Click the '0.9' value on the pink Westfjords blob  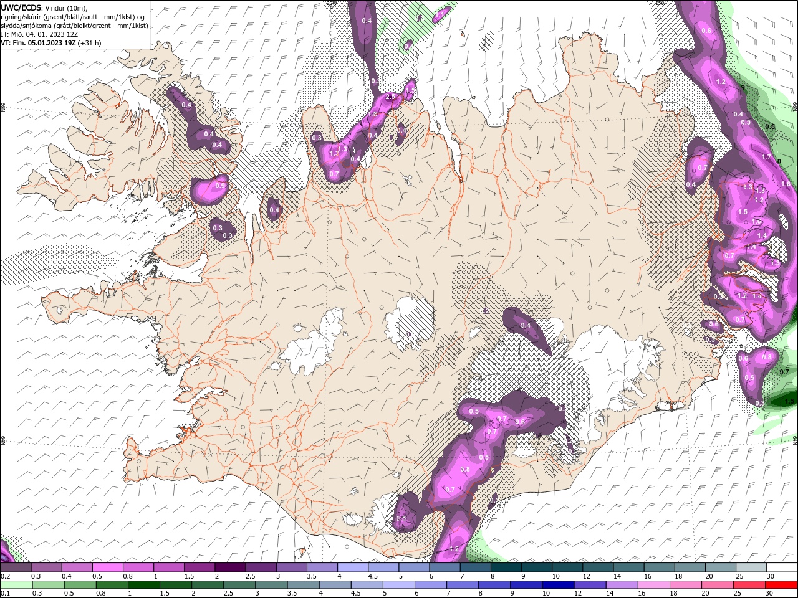[220, 186]
